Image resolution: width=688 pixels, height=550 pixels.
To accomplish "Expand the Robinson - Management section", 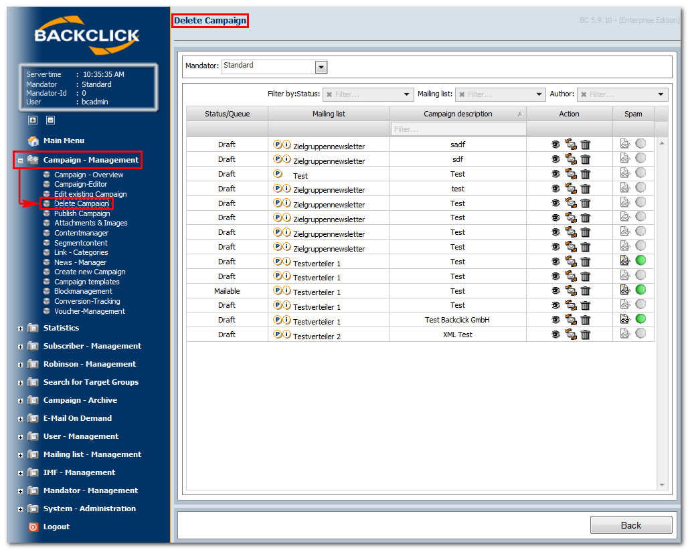I will point(20,365).
